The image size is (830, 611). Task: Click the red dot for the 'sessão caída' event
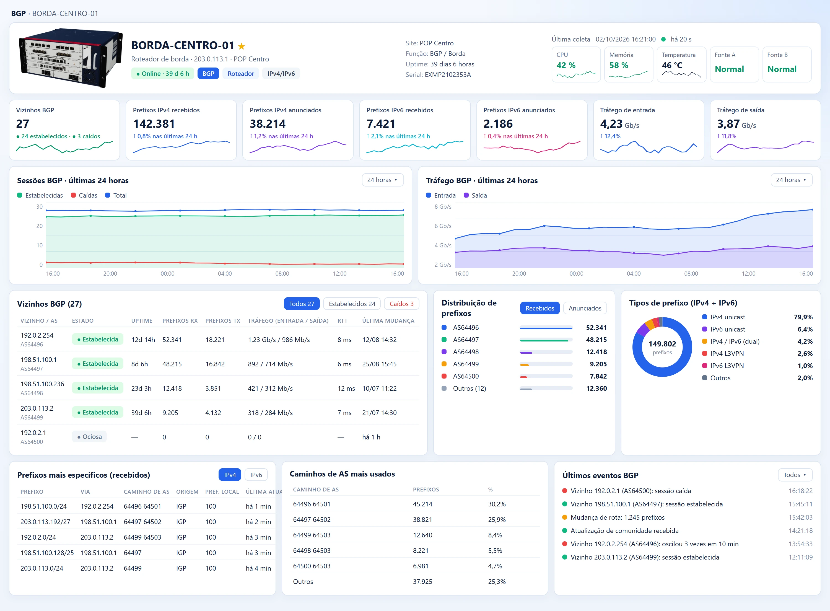565,491
